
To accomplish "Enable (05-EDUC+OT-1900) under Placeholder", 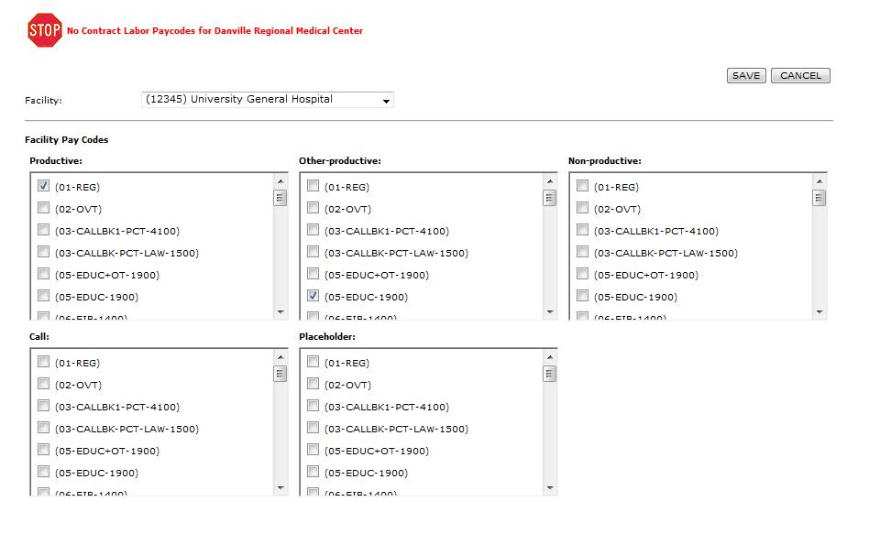I will coord(313,450).
